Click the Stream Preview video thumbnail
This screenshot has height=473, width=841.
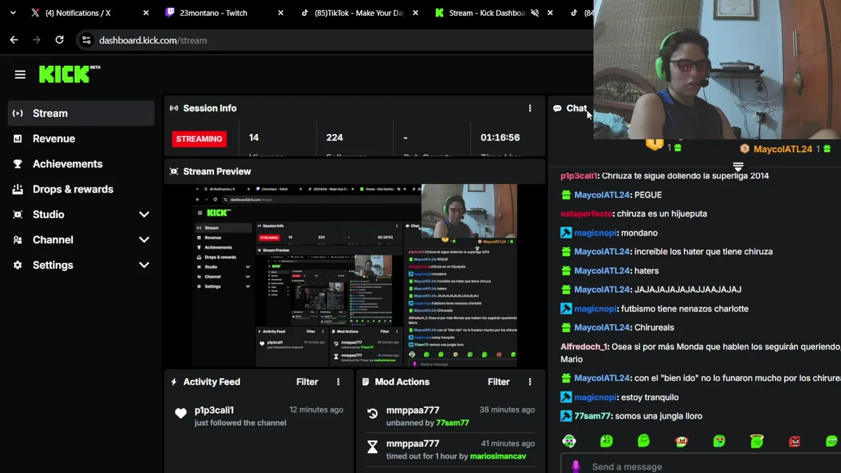pos(355,275)
